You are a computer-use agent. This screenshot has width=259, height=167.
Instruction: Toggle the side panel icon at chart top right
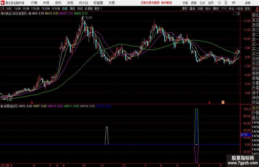pos(238,14)
